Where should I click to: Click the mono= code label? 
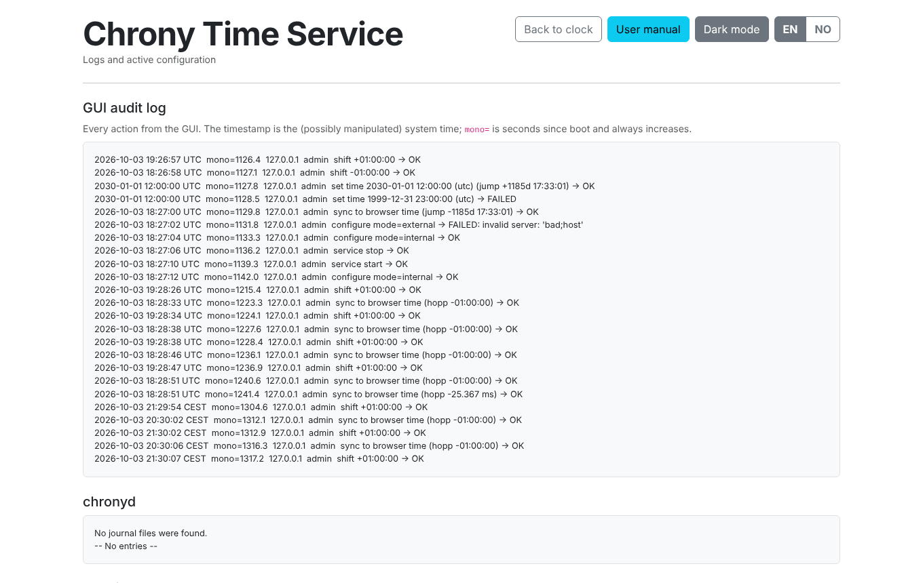[477, 129]
